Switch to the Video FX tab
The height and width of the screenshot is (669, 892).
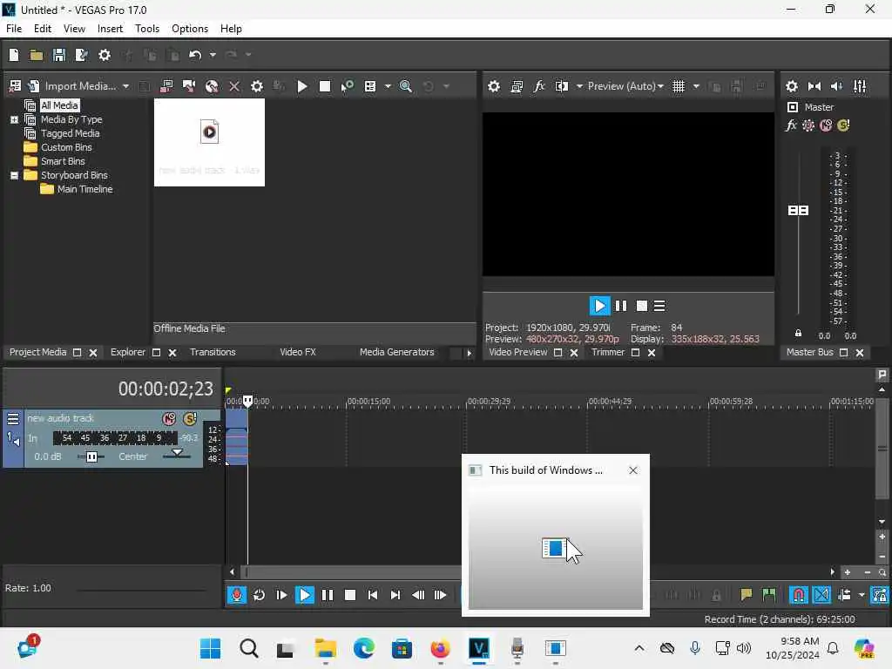[x=298, y=352]
